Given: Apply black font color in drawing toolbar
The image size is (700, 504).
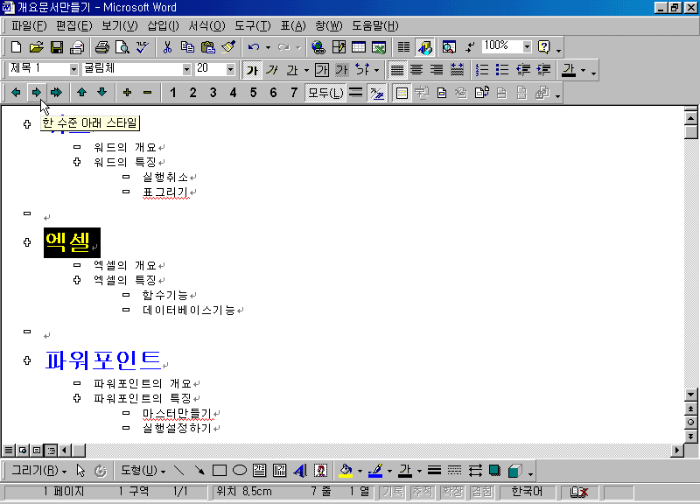Looking at the screenshot, I should (405, 470).
